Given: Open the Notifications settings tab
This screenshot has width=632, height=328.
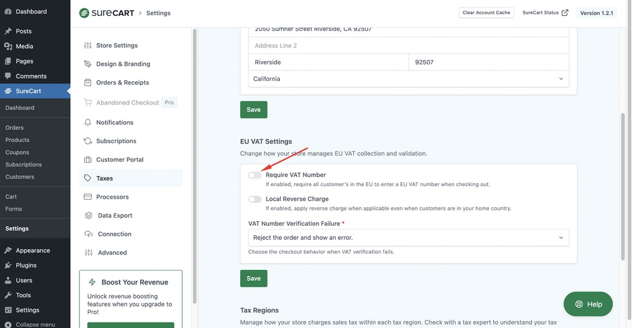Looking at the screenshot, I should 131,122.
